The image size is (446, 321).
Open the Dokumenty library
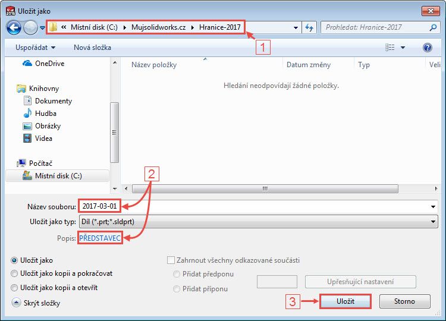tap(54, 101)
